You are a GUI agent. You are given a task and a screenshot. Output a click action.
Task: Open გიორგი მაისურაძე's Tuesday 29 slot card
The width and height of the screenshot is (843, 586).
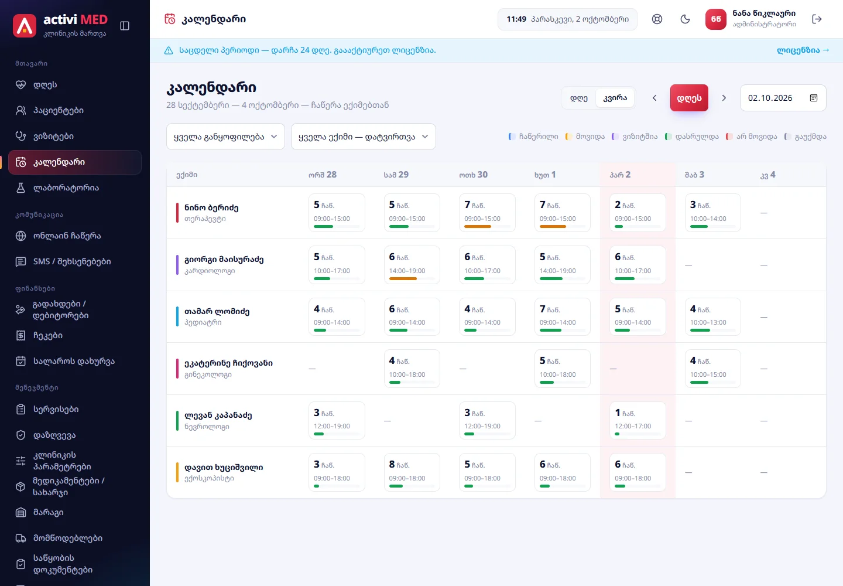click(412, 265)
